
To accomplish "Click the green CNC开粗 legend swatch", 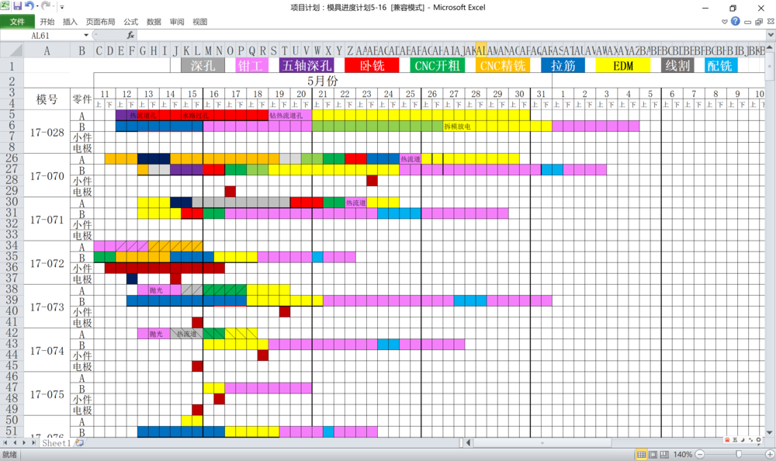I will click(438, 65).
